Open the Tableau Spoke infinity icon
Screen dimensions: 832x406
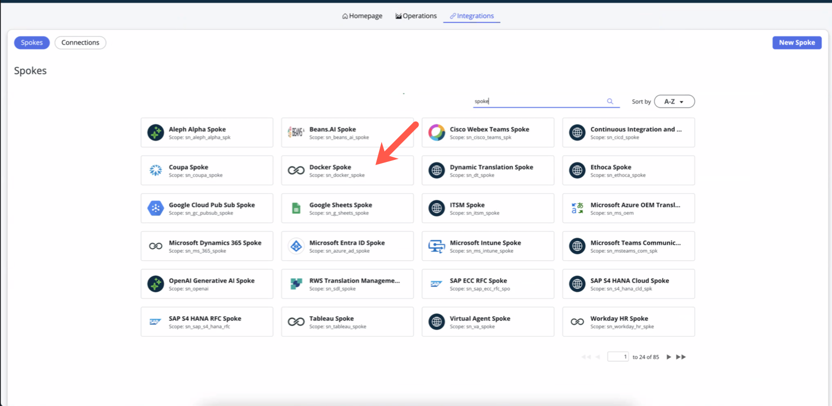coord(296,322)
